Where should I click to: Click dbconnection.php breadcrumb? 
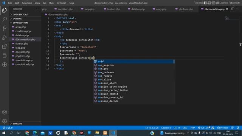pyautogui.click(x=58, y=14)
